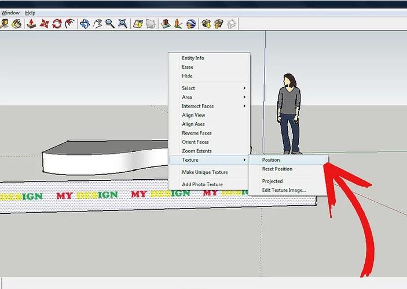Choose Position from the Texture submenu
Image resolution: width=407 pixels, height=289 pixels.
coord(271,160)
